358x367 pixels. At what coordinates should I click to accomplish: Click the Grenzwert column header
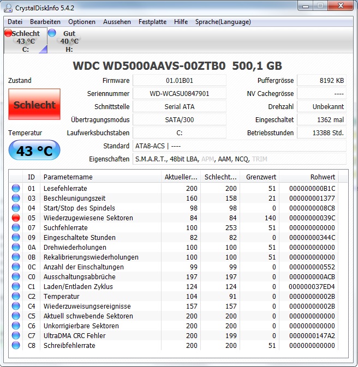pyautogui.click(x=259, y=177)
